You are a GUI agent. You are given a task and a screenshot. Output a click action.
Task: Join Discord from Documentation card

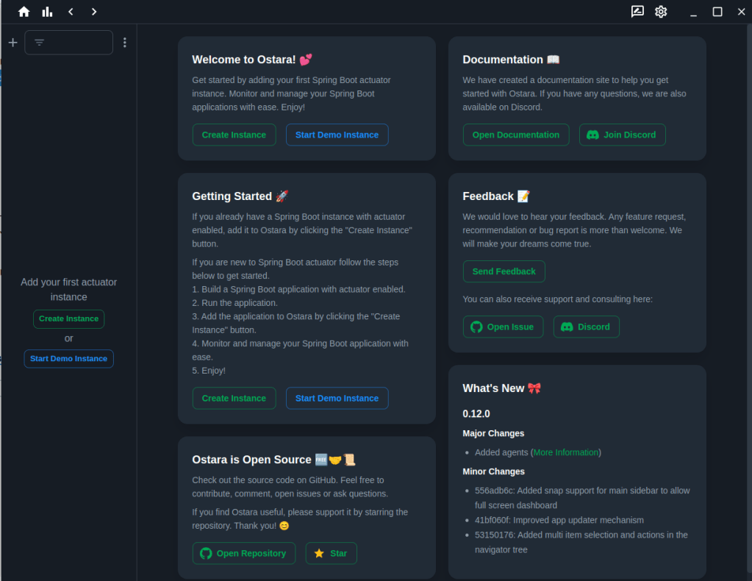622,135
